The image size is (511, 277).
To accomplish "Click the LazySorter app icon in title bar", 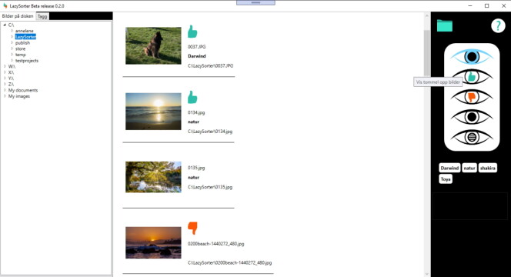I will (x=5, y=5).
